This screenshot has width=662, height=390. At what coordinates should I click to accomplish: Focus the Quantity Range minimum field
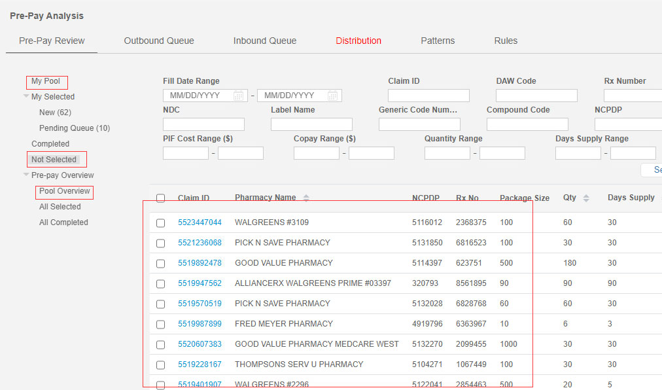[447, 153]
